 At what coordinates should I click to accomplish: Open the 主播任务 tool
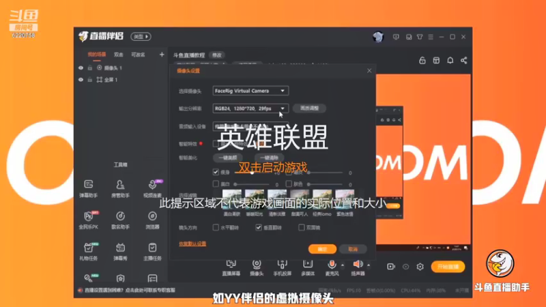coord(152,251)
